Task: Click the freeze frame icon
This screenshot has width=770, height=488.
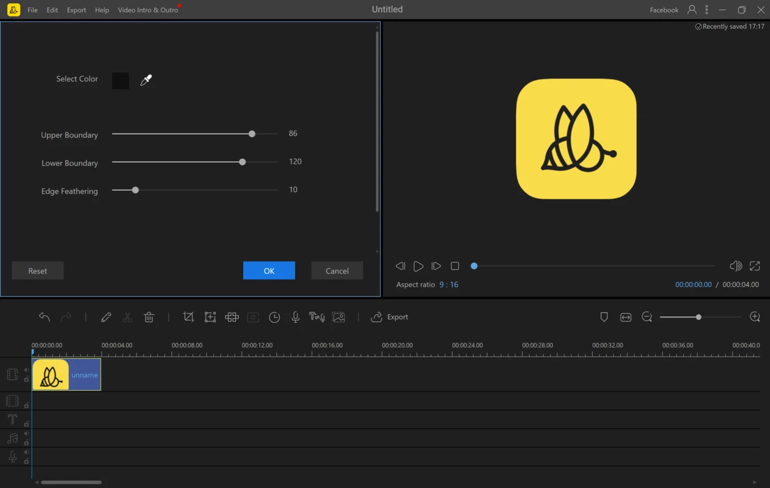Action: [253, 317]
